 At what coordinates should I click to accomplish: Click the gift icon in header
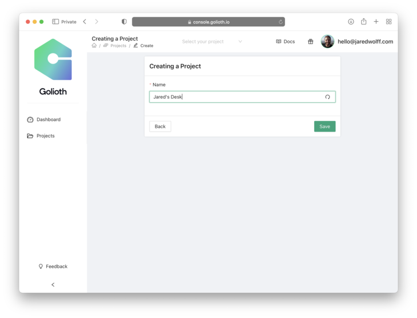(x=310, y=42)
